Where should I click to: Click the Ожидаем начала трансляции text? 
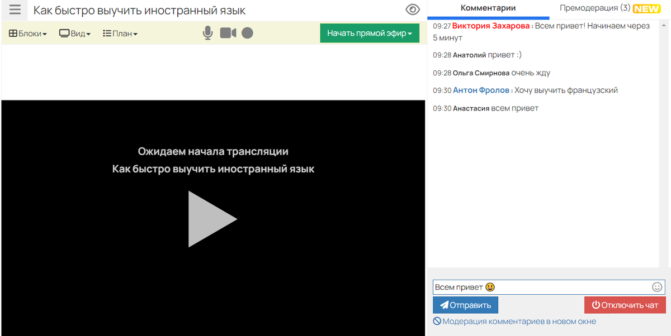[x=213, y=151]
